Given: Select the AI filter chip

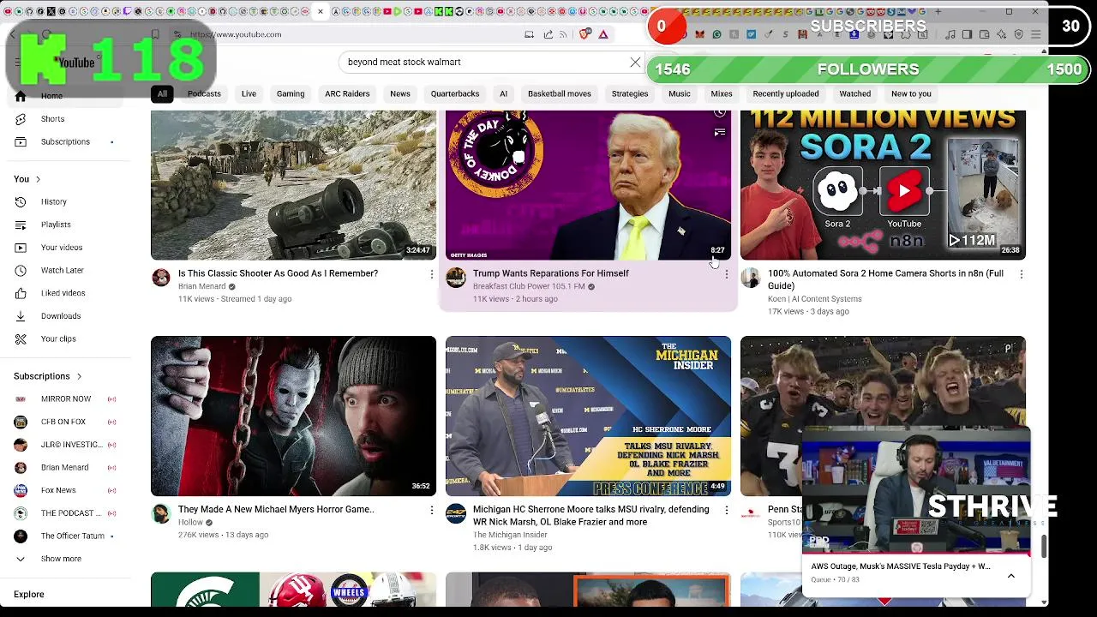Looking at the screenshot, I should (x=504, y=94).
